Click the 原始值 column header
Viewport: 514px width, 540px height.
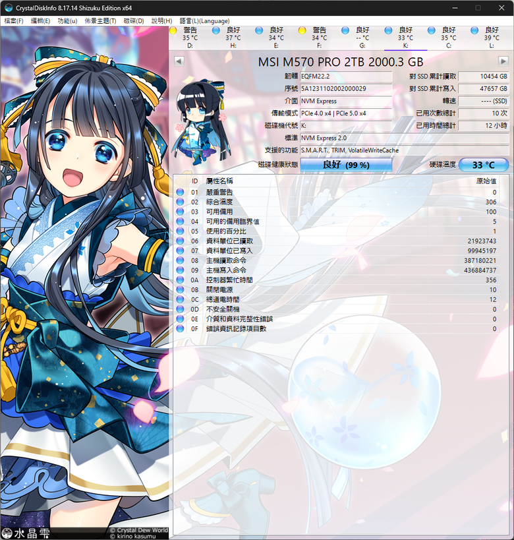[x=486, y=181]
